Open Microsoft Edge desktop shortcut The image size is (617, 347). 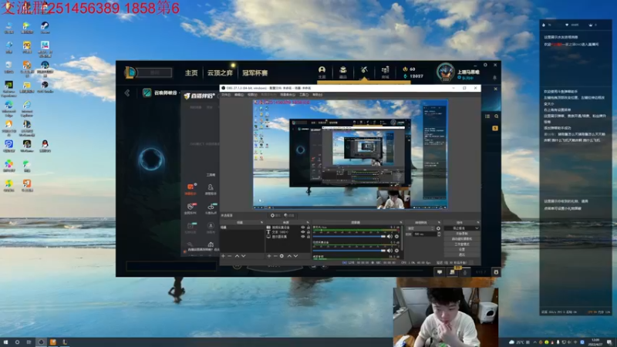click(8, 109)
